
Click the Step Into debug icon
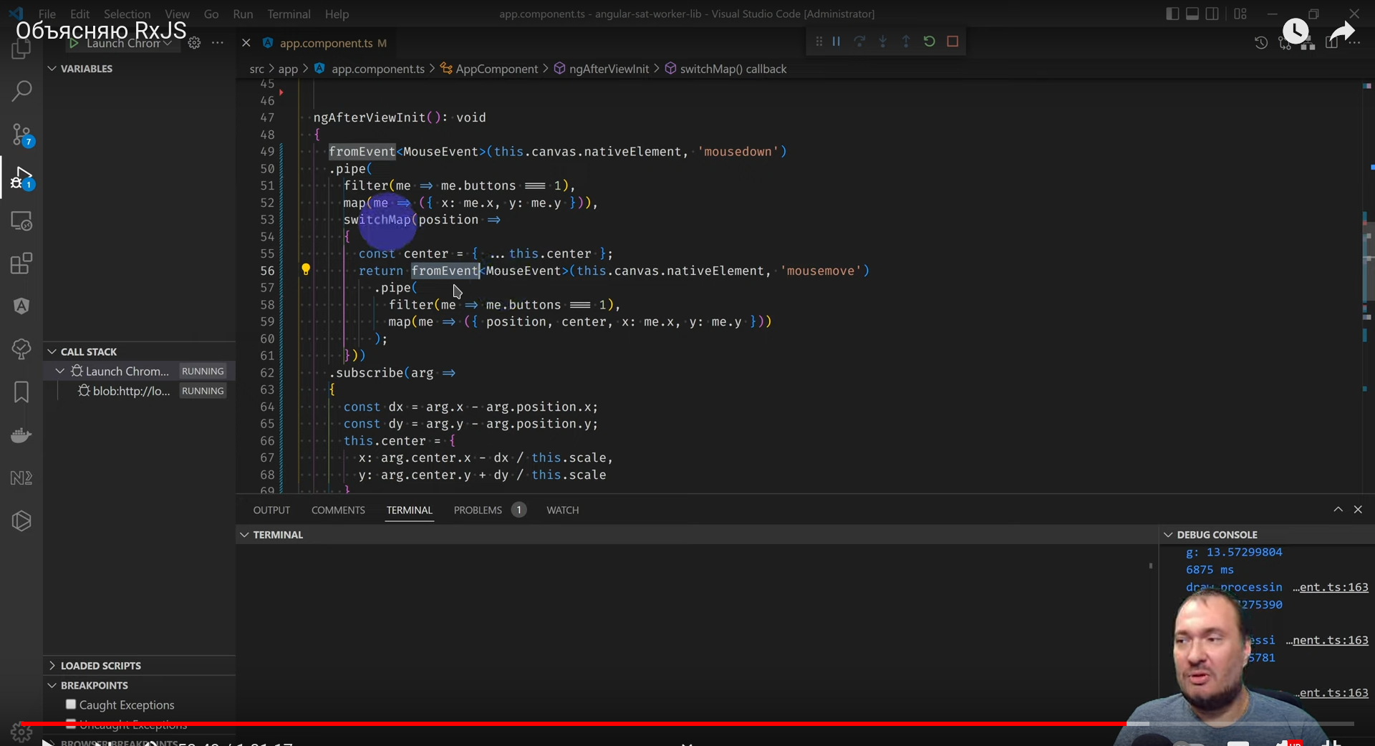tap(883, 42)
